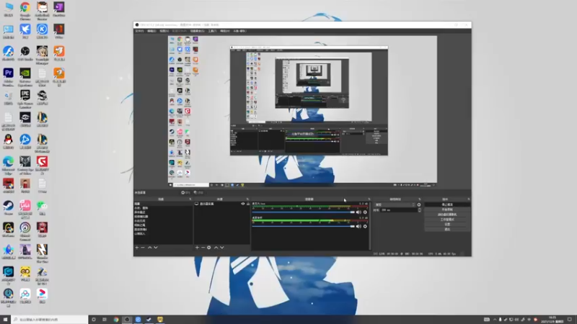Mute the second mixer audio channel

pos(358,226)
